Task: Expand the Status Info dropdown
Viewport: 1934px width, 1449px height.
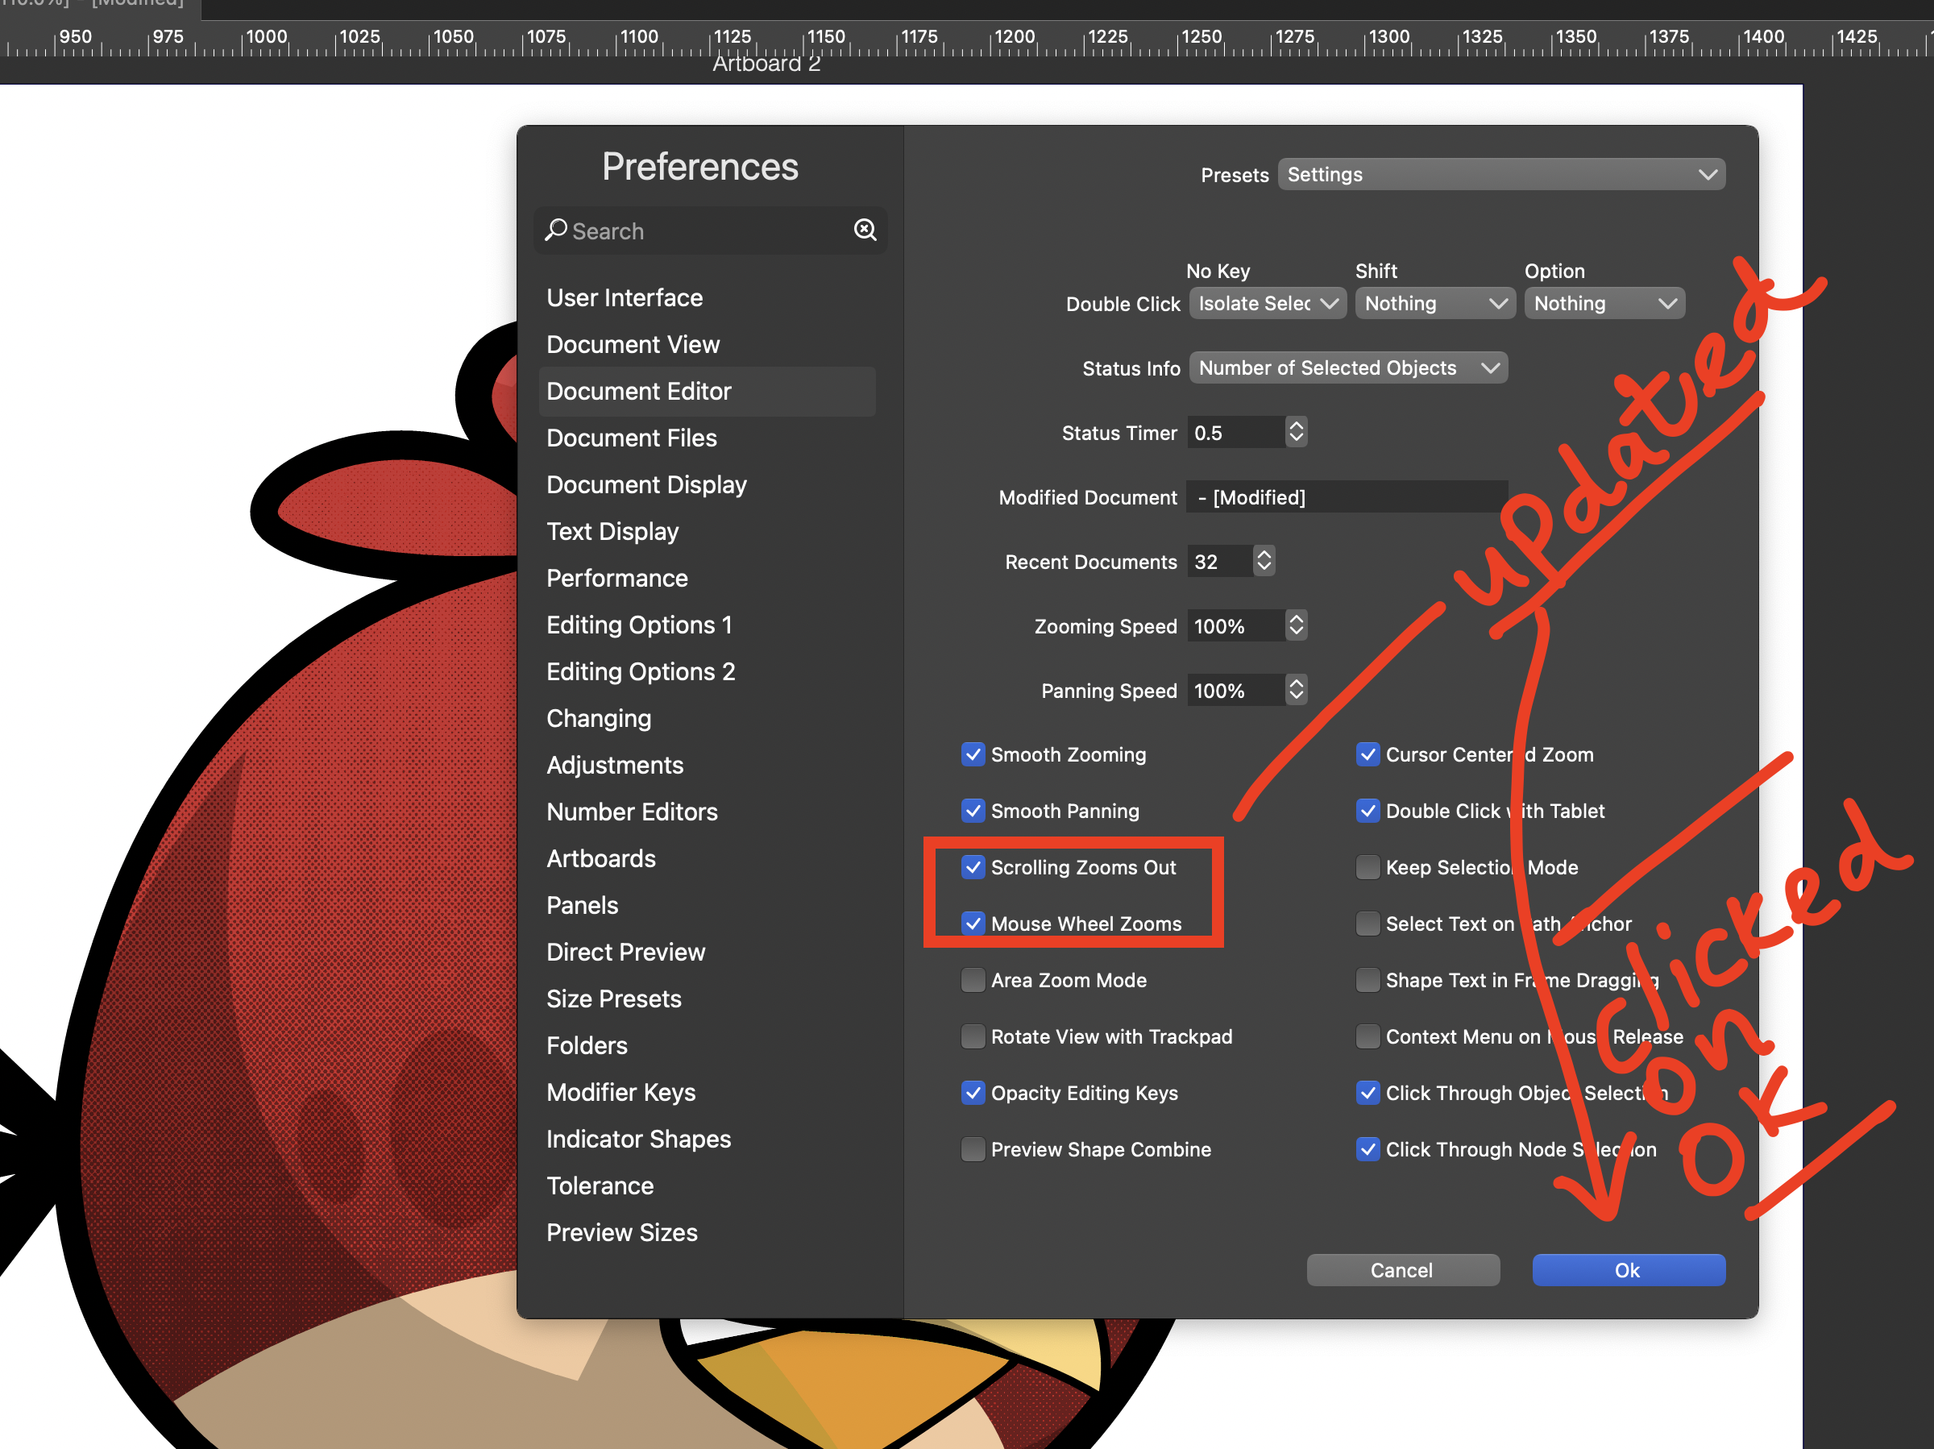Action: 1347,368
